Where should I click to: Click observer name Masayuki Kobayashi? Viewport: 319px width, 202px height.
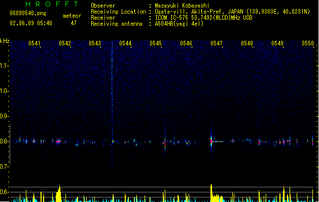click(182, 6)
